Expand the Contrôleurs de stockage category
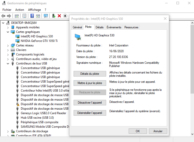The width and height of the screenshot is (194, 142). tap(8, 131)
